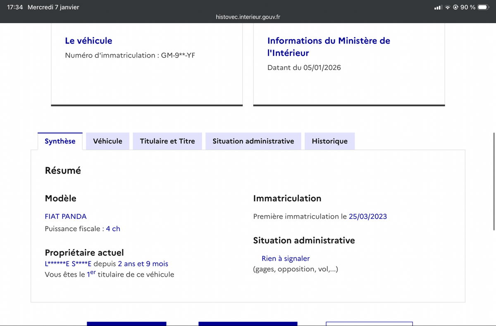496x326 pixels.
Task: Open the Titulaire et Titre tab
Action: (167, 141)
